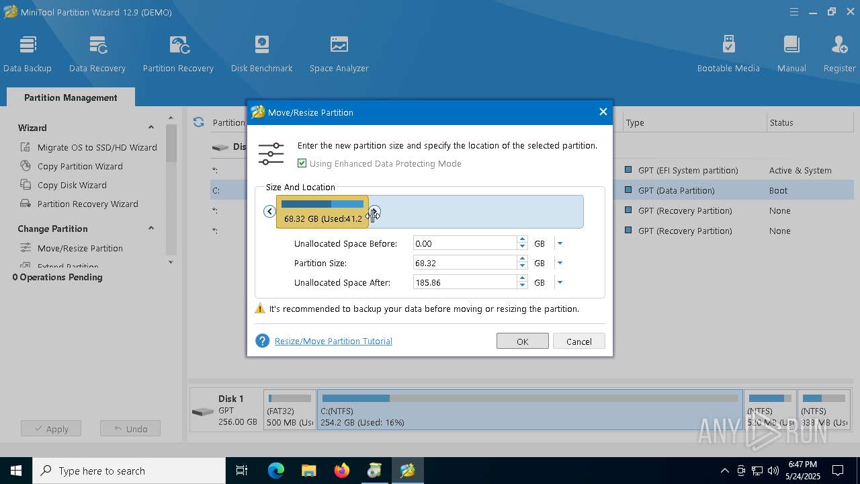Viewport: 860px width, 484px height.
Task: Open Task View on taskbar
Action: pyautogui.click(x=242, y=471)
